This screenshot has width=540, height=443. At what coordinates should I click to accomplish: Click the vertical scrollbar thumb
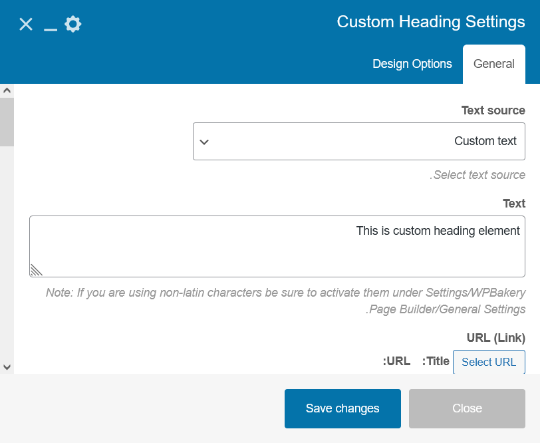click(x=7, y=122)
